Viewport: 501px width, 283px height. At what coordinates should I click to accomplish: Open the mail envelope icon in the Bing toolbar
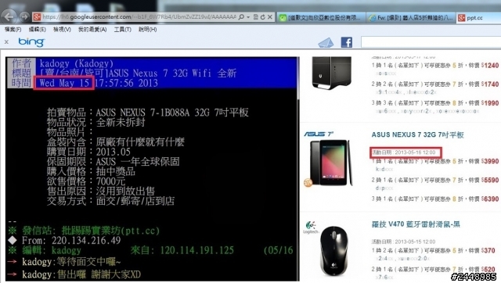click(326, 42)
